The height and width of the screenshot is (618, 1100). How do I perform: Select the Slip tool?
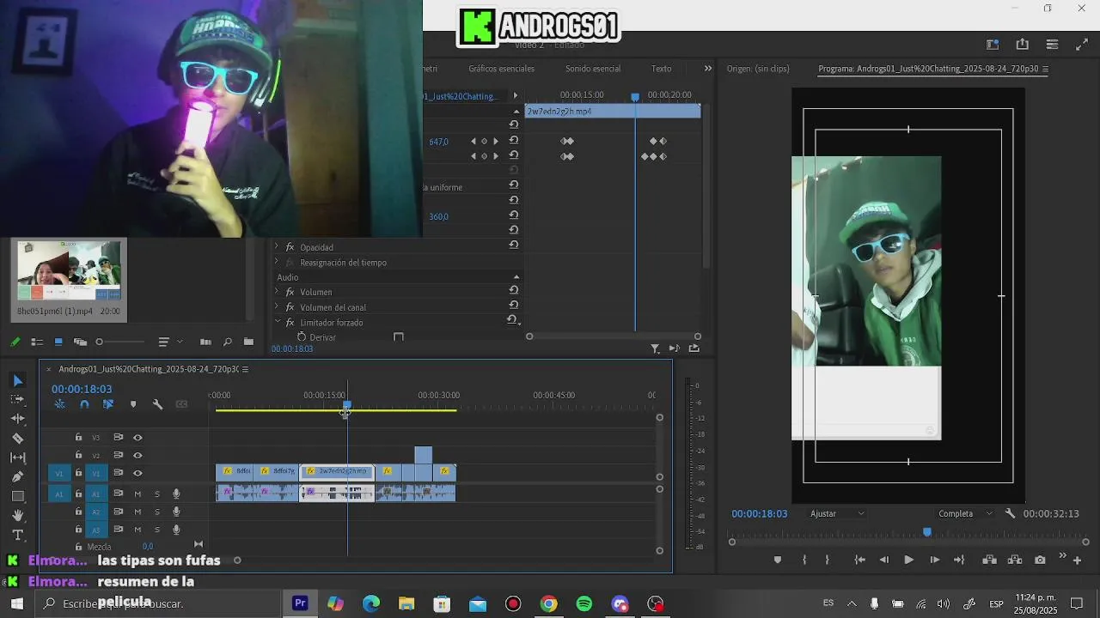click(x=17, y=457)
